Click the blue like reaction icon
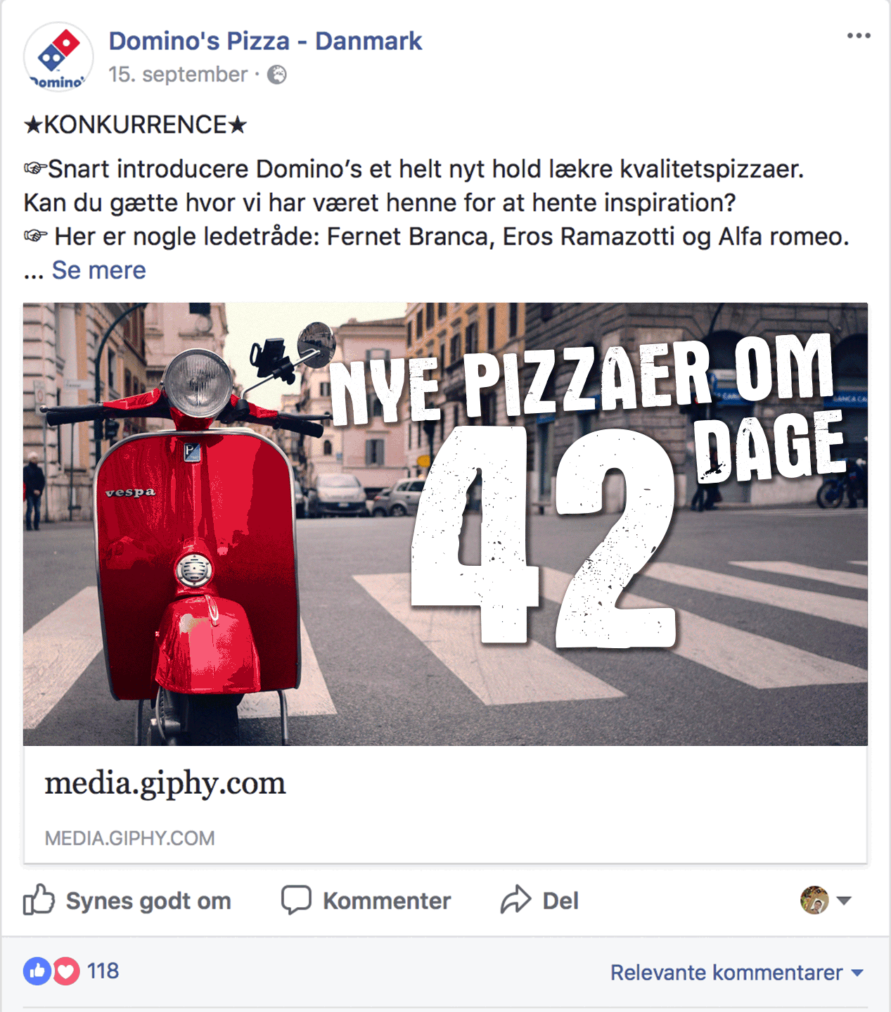 click(x=37, y=971)
